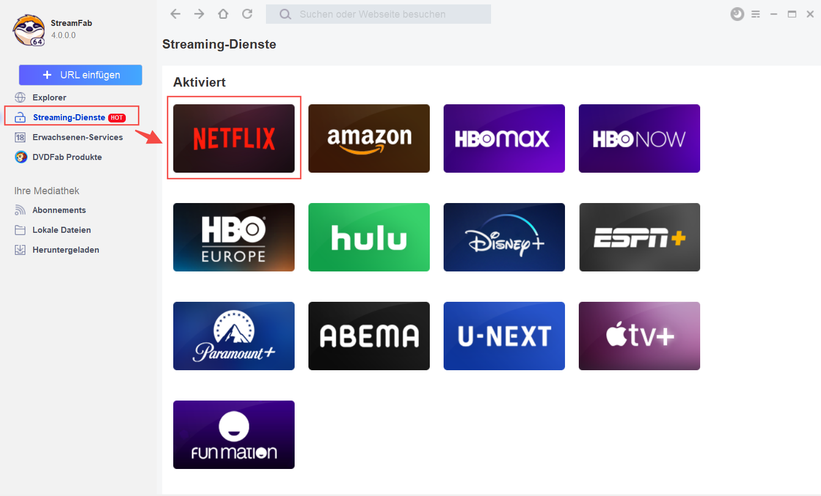Focus the 'Suchen oder Webseite besuchen' field
The height and width of the screenshot is (496, 821).
pos(378,14)
